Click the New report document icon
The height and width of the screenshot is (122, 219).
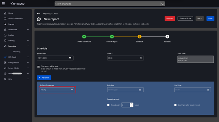coord(39,19)
